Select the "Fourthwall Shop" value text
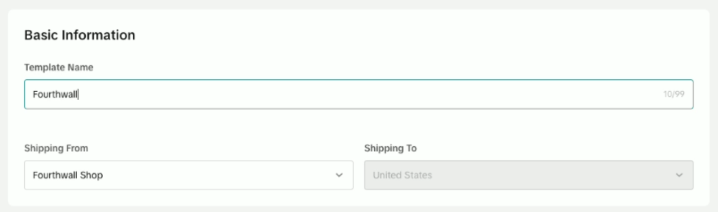Screen dimensions: 718x212 pos(68,175)
